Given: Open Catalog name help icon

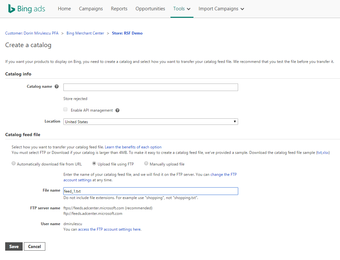Looking at the screenshot, I should point(57,86).
